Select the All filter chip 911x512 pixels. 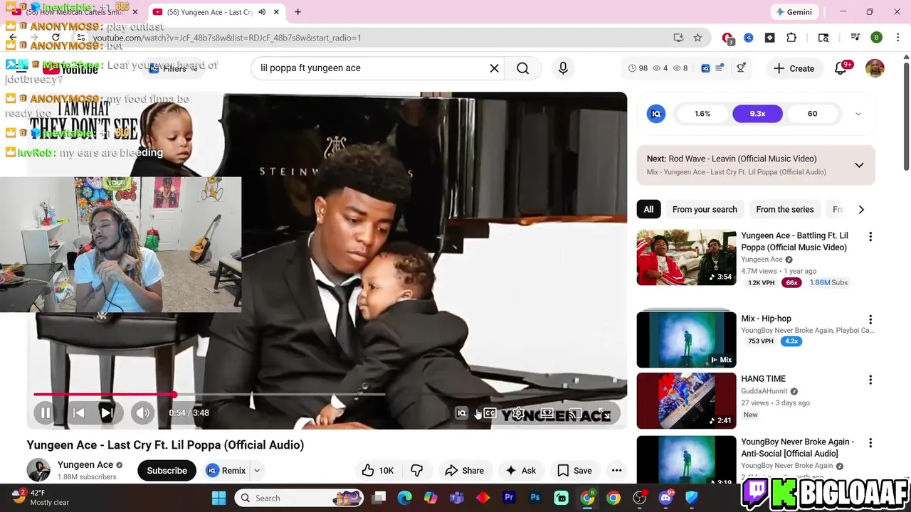pyautogui.click(x=648, y=209)
